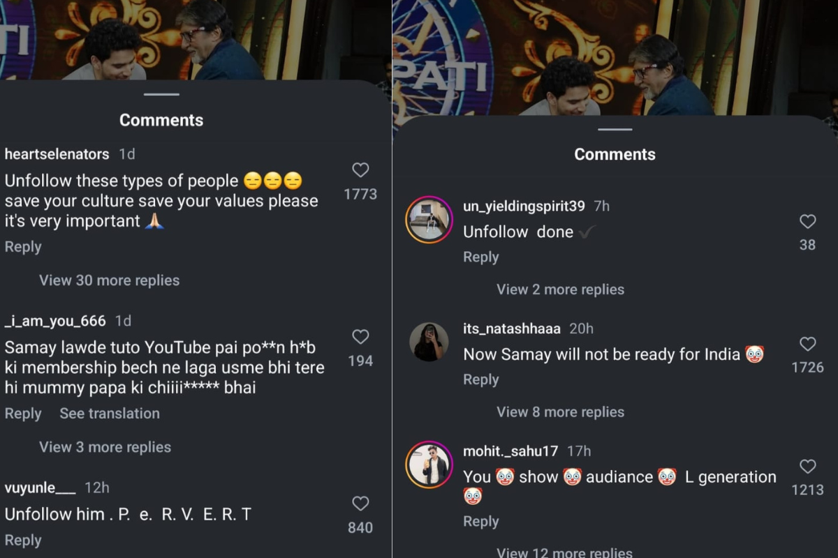Reply to the vuyunle___ comment
This screenshot has height=558, width=838.
point(23,541)
